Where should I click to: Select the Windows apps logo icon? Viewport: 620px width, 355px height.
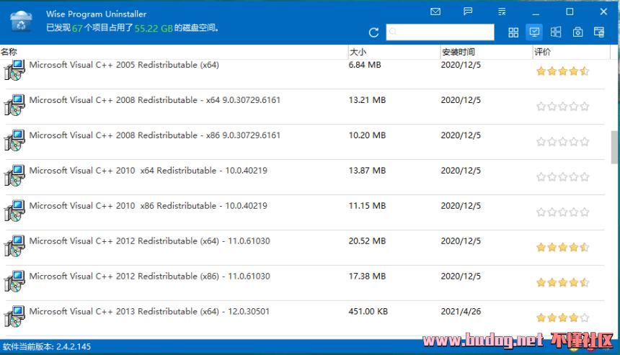tap(556, 32)
